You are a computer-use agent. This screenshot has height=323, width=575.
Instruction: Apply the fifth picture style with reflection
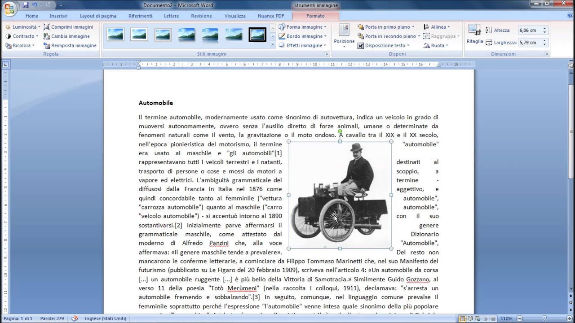[x=210, y=35]
